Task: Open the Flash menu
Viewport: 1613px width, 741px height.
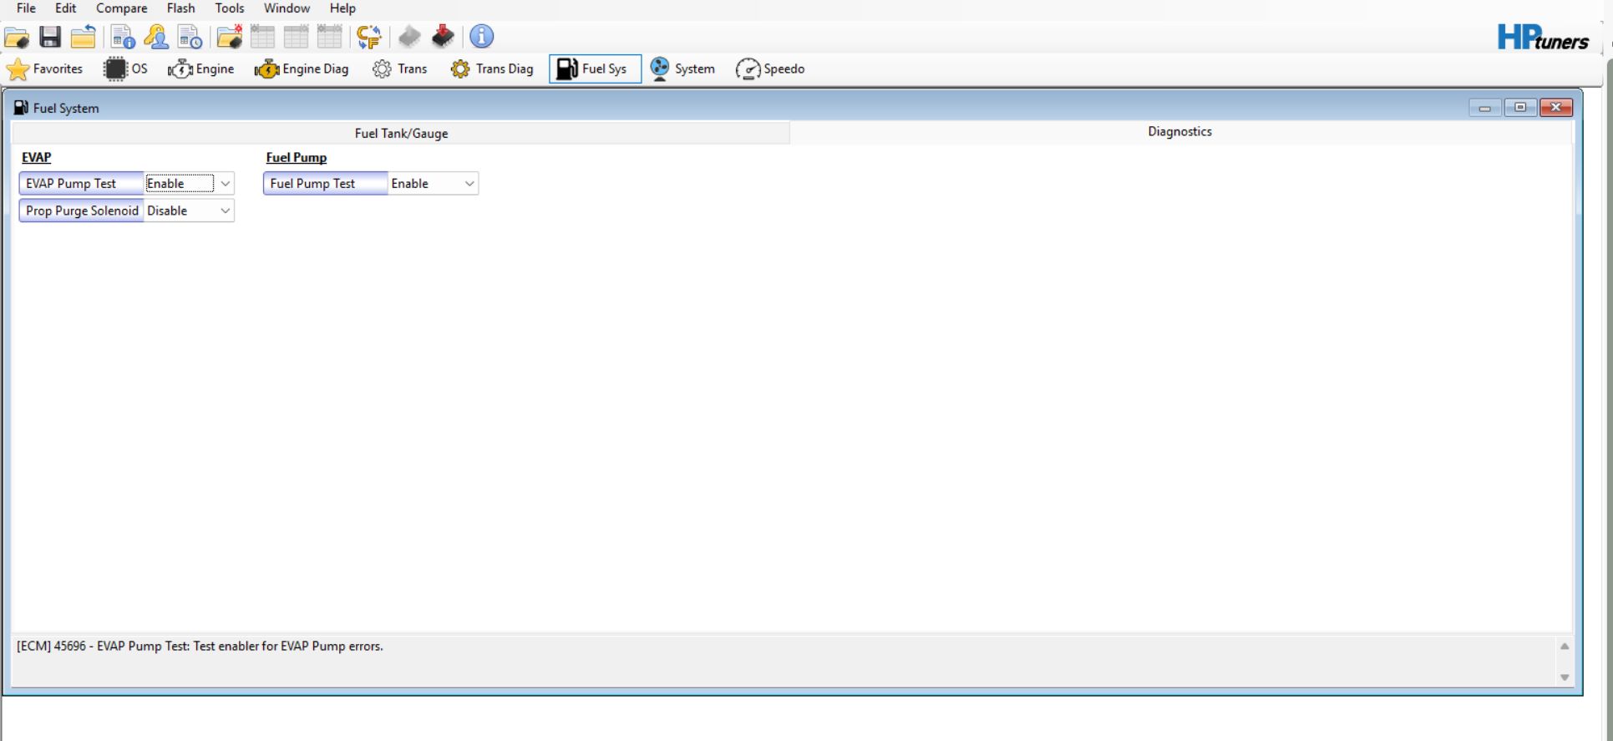Action: point(180,8)
